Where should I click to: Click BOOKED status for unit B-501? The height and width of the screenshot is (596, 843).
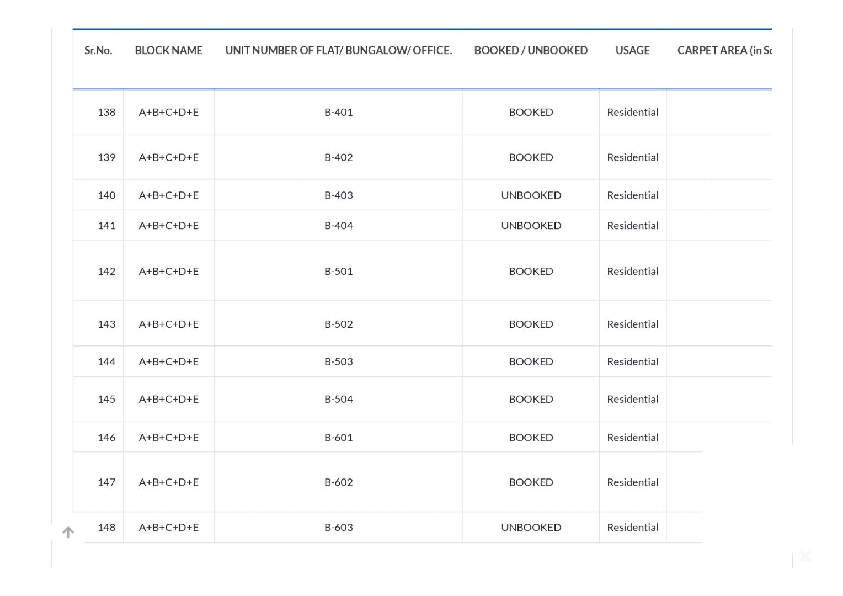tap(531, 271)
